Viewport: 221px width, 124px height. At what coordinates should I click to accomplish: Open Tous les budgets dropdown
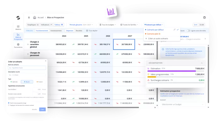[108, 25]
